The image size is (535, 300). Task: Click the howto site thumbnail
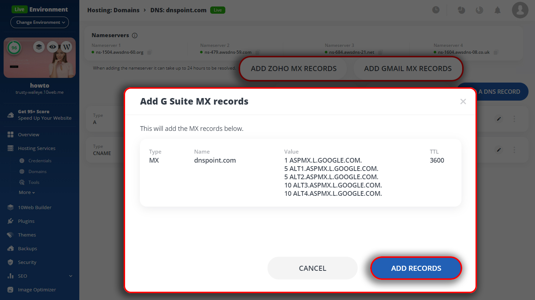coord(40,58)
